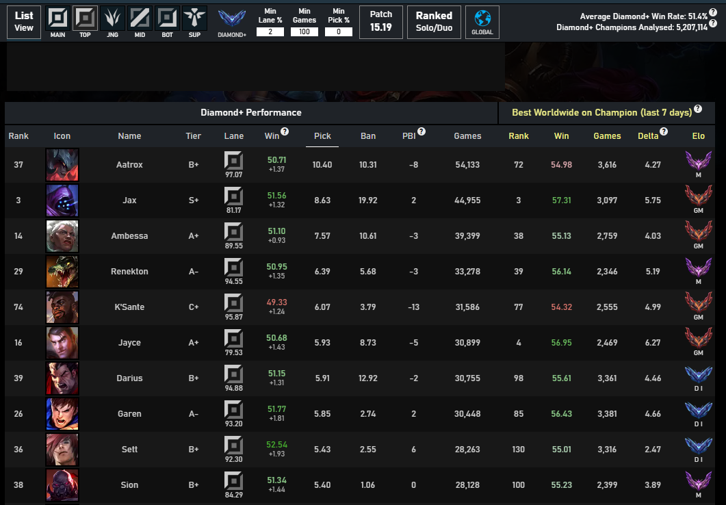Click the help icon next to PBI
This screenshot has height=505, width=726.
tap(422, 131)
